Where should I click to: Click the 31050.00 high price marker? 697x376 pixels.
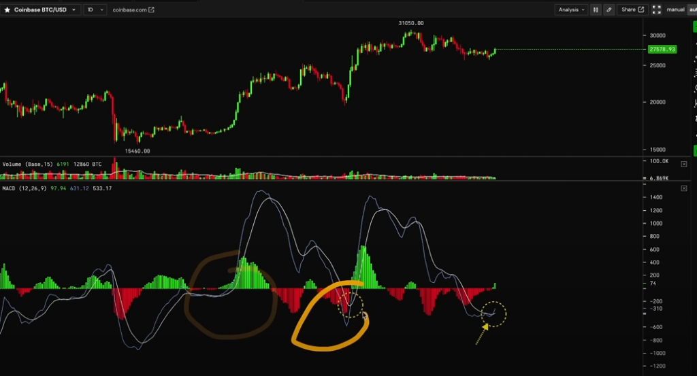coord(410,23)
